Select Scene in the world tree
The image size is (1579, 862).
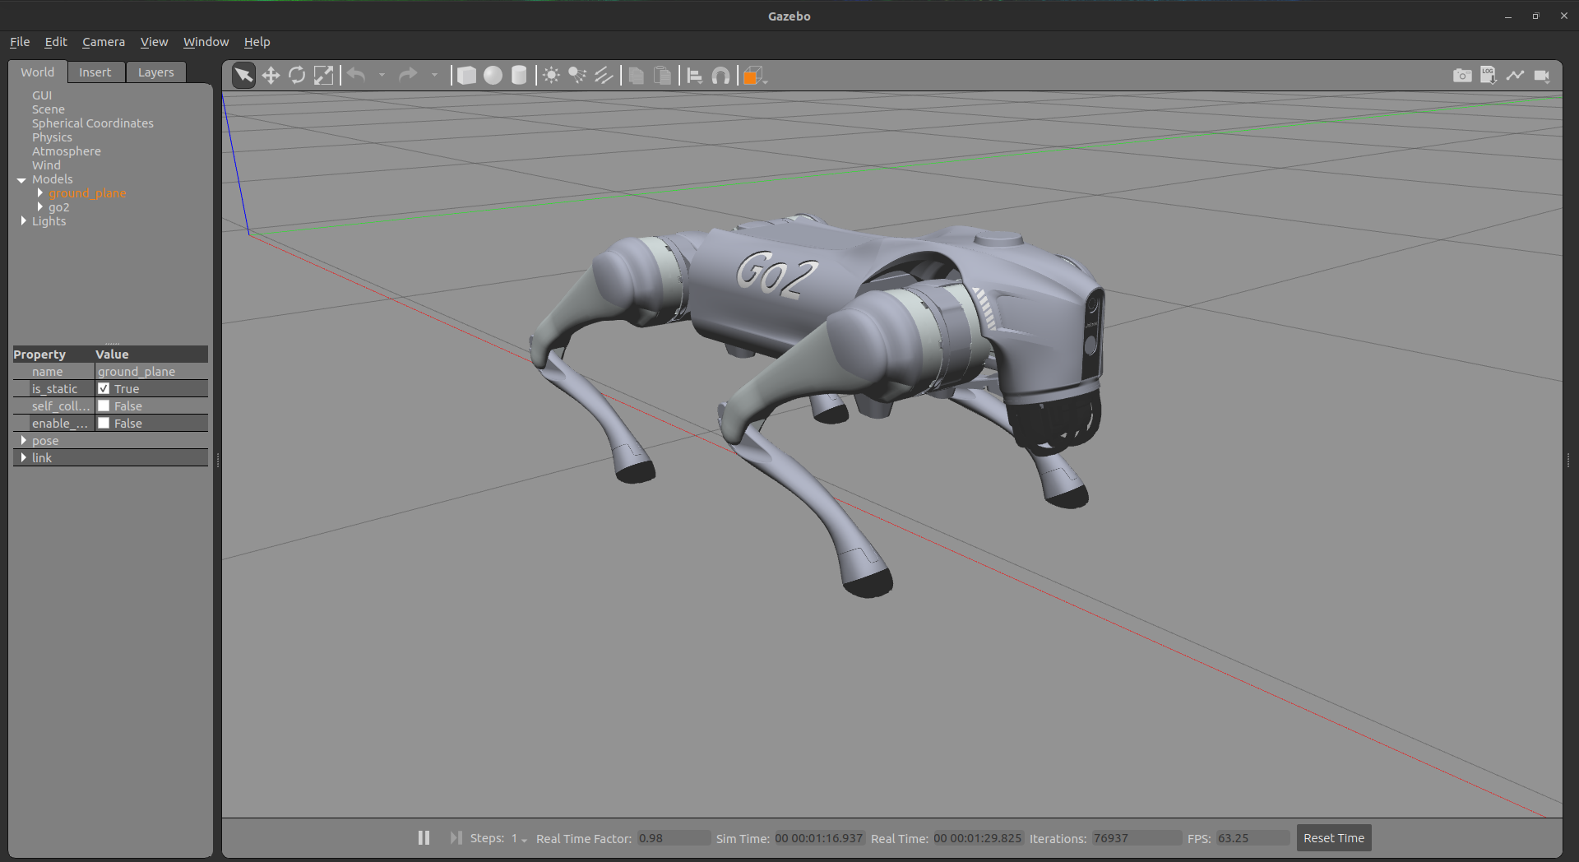coord(49,109)
